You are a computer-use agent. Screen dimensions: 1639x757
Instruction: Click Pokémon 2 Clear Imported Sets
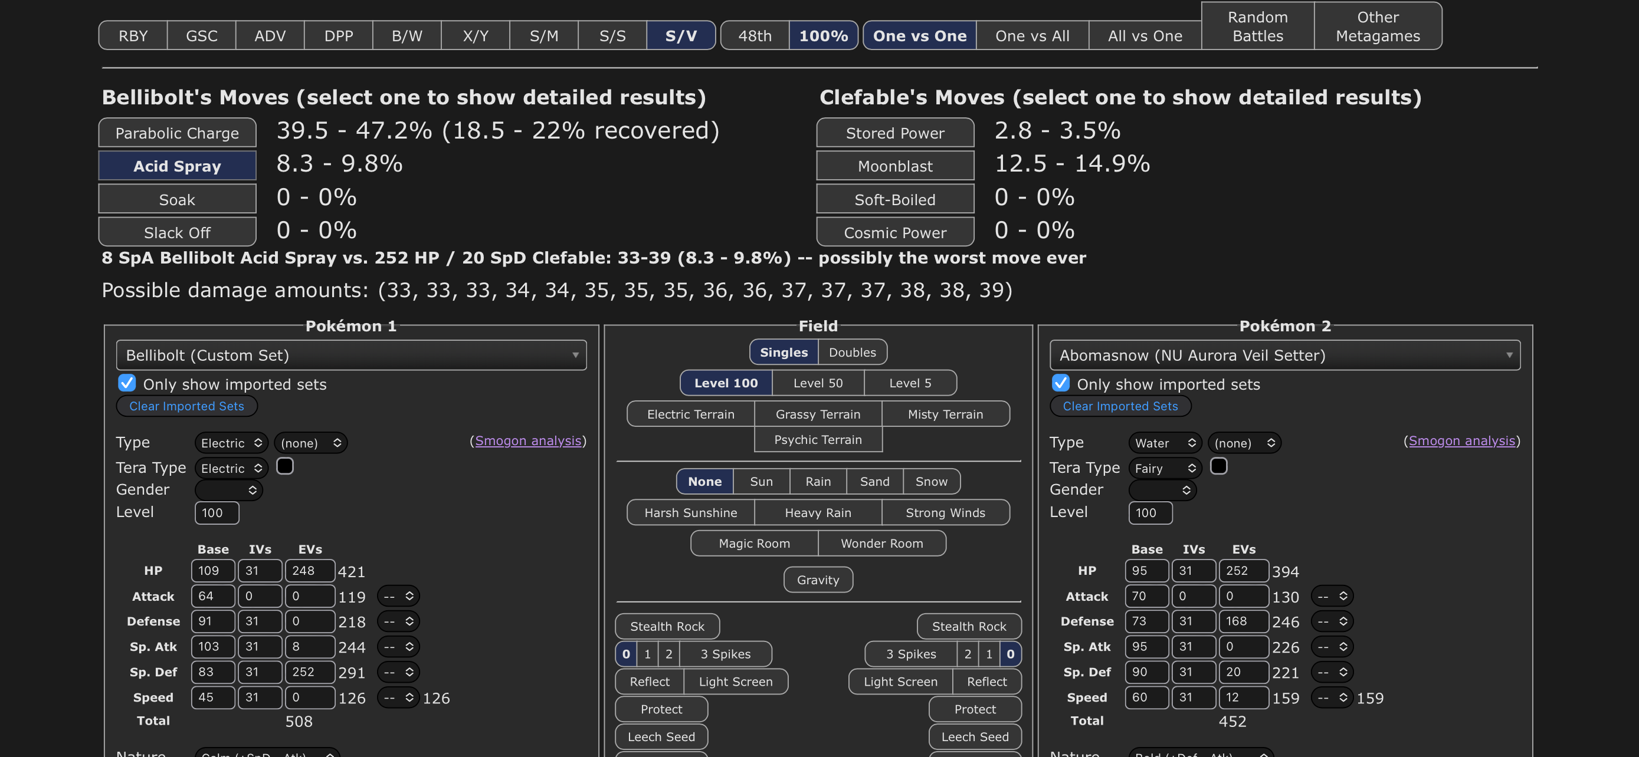(x=1120, y=406)
